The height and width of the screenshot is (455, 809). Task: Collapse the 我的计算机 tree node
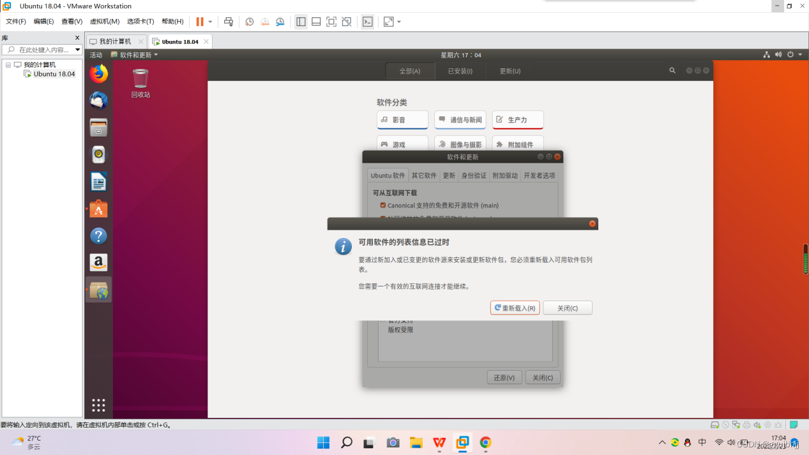click(x=8, y=65)
